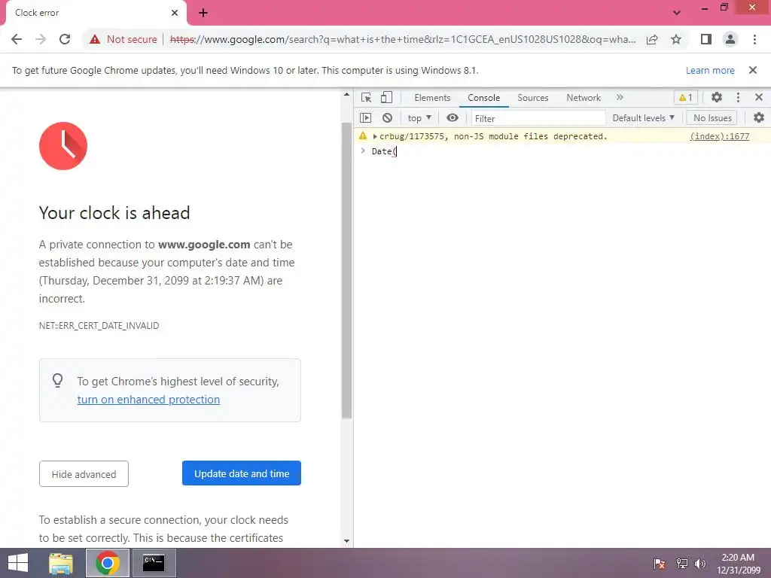Image resolution: width=771 pixels, height=578 pixels.
Task: Show more DevTools tabs via double chevron
Action: (620, 97)
